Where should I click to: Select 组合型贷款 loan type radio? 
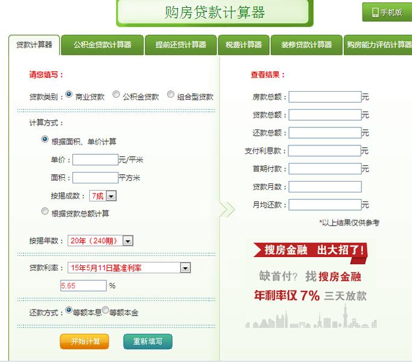pos(171,94)
